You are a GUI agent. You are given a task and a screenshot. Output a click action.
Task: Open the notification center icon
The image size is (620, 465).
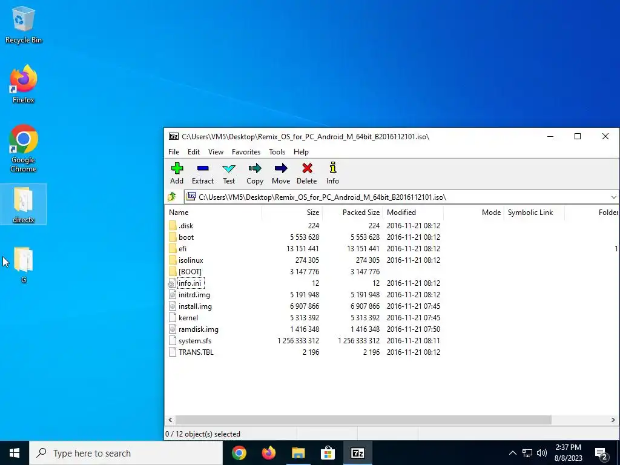[601, 453]
